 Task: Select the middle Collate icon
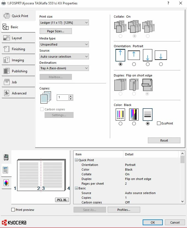134,27
